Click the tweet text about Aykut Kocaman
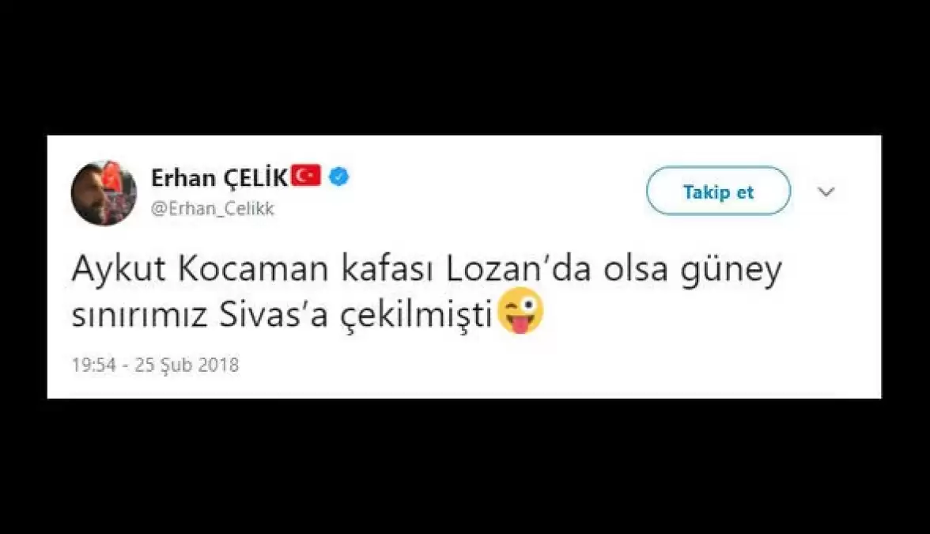Screen dimensions: 930x534 click(427, 292)
